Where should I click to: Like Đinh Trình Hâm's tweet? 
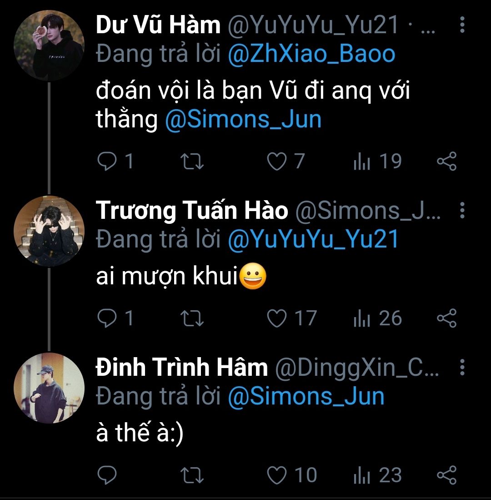tap(276, 475)
